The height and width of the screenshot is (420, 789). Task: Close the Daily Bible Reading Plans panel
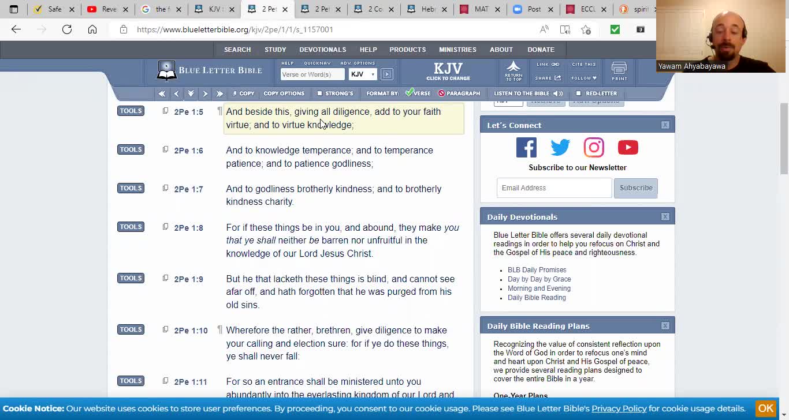click(x=665, y=326)
